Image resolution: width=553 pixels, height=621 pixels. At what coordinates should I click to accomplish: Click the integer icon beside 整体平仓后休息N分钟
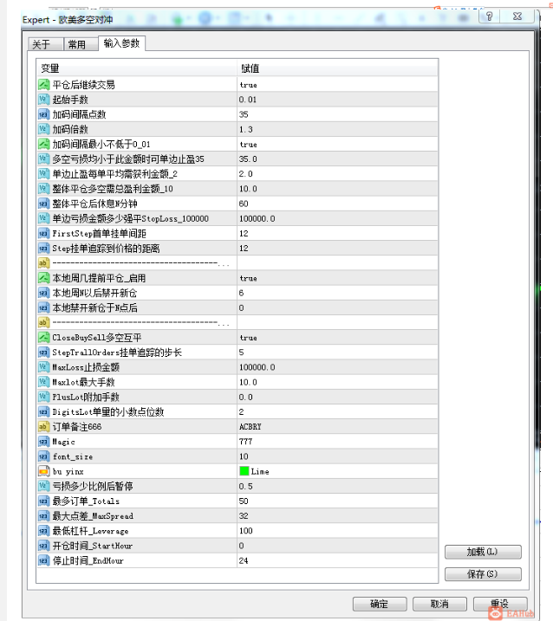click(43, 204)
